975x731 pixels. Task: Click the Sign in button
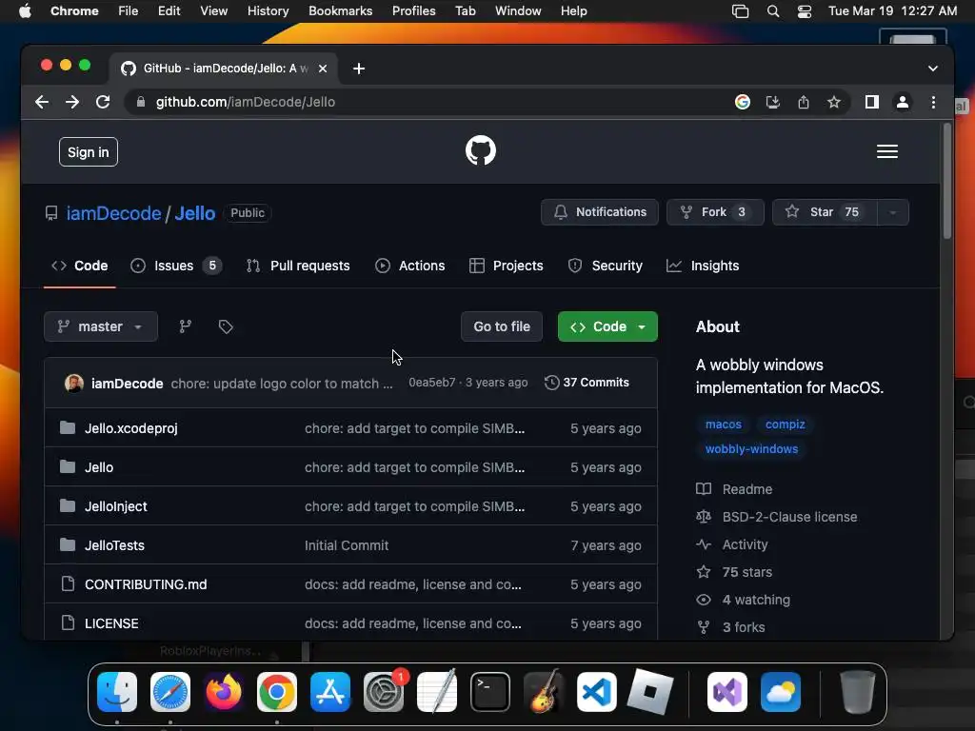tap(89, 152)
